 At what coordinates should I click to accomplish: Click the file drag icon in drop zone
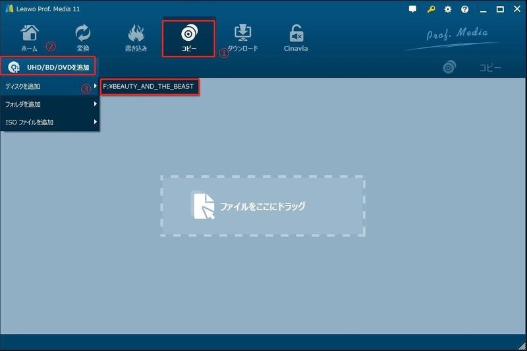pyautogui.click(x=203, y=206)
